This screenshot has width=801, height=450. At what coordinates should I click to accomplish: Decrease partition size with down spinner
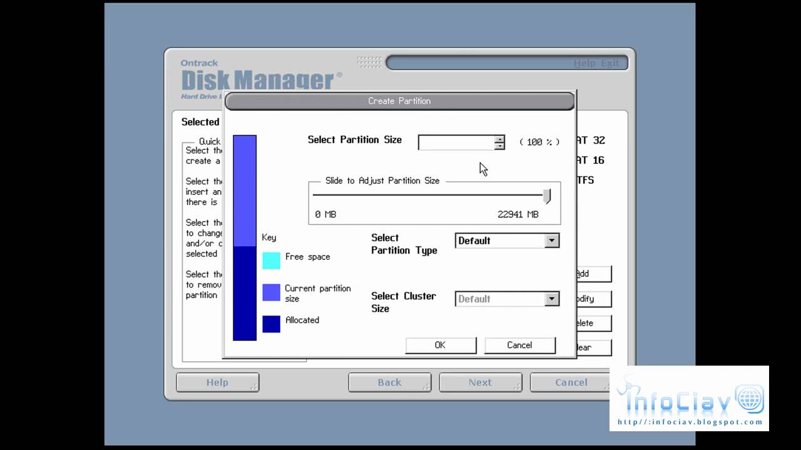[x=499, y=146]
